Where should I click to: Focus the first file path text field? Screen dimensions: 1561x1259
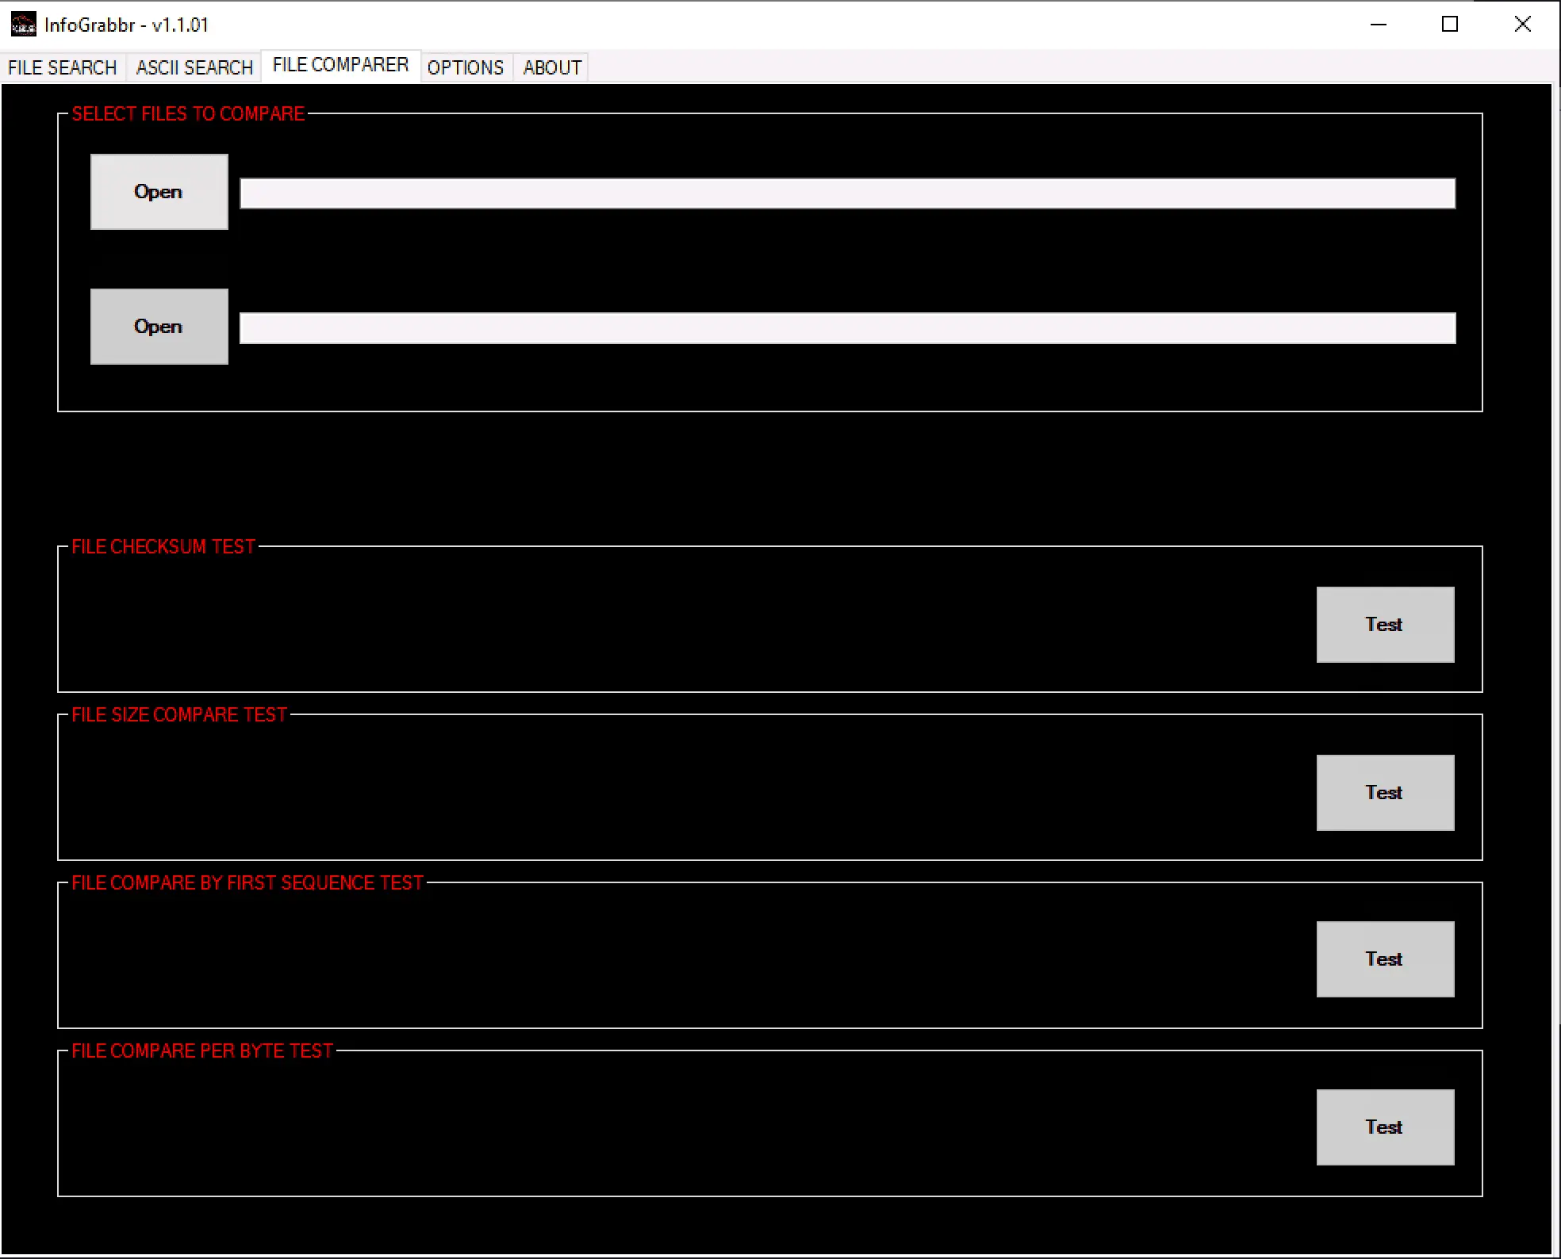[848, 193]
